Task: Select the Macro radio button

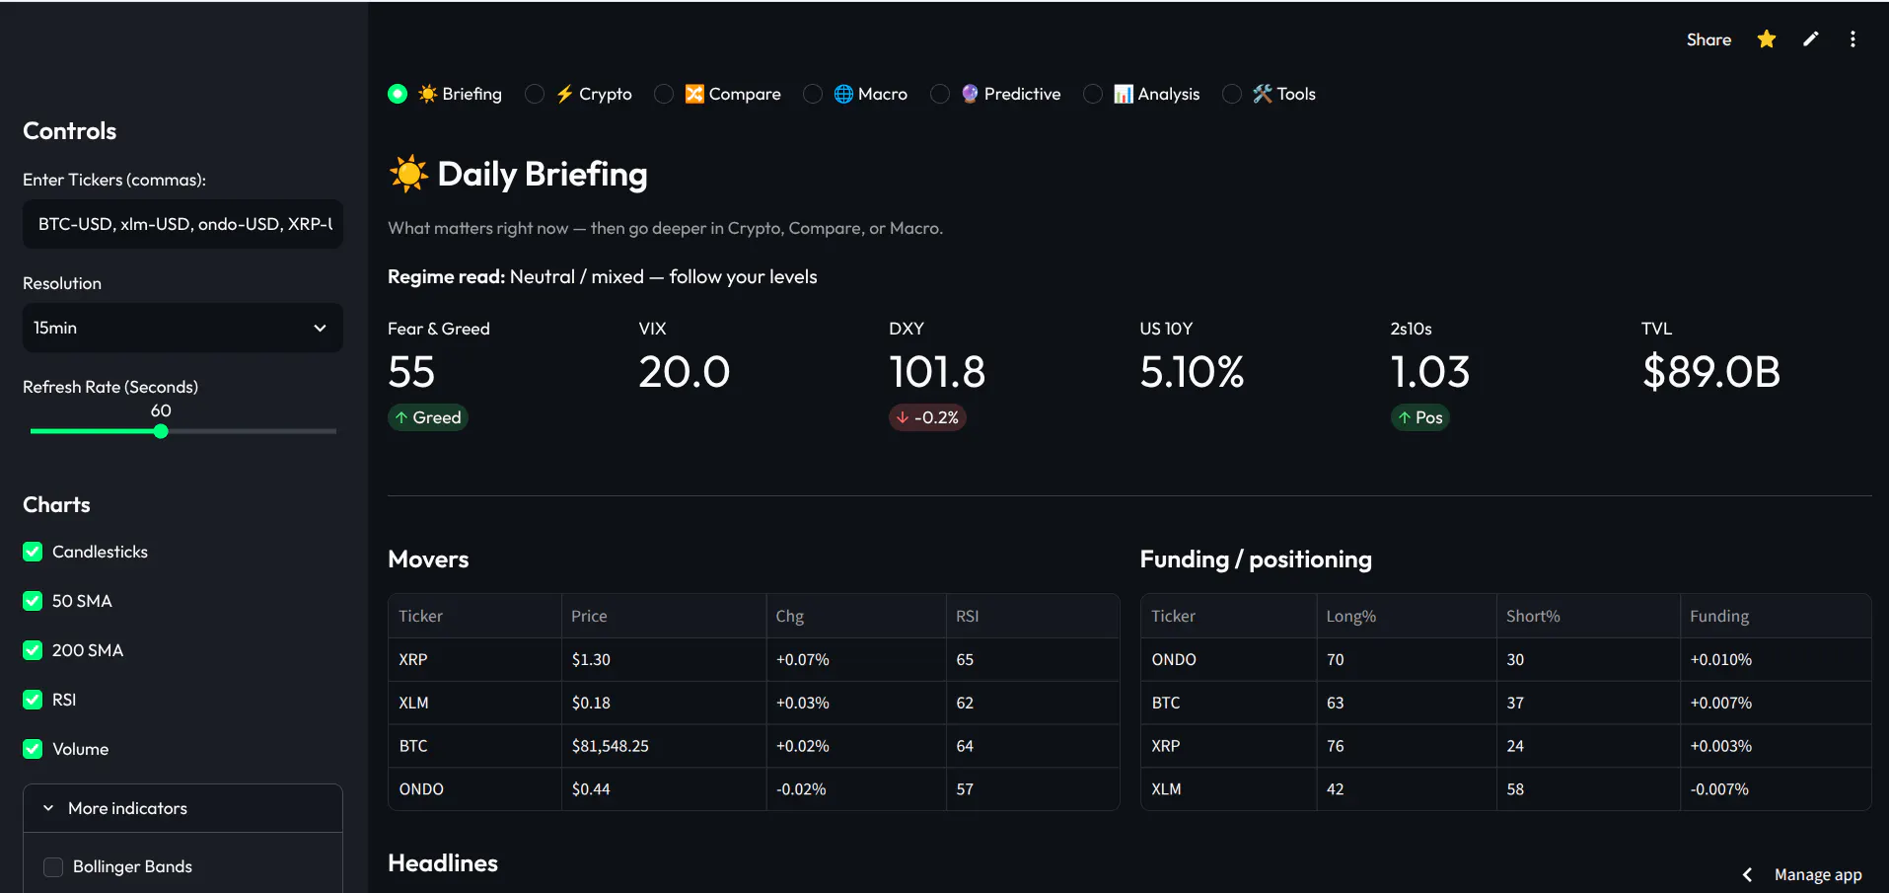Action: 813,94
